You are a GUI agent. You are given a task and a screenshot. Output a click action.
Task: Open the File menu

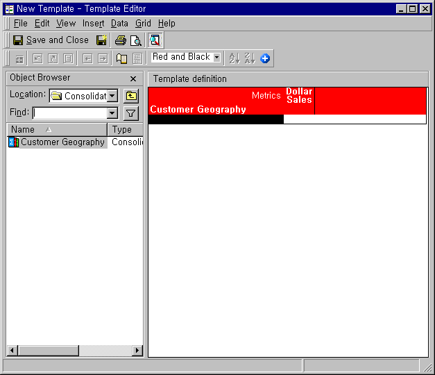pos(21,24)
